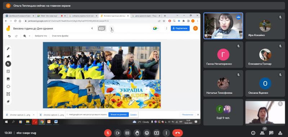Click the Jamboard logo icon
Screen dimensions: 288x137
coord(8,28)
